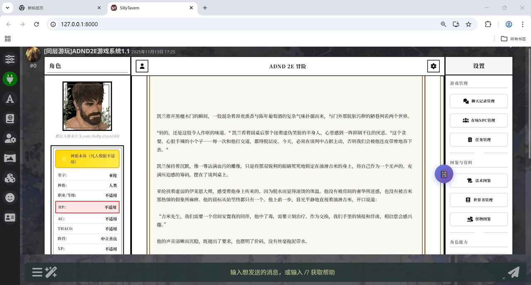
Task: Open the backgrounds image icon
Action: [x=10, y=158]
